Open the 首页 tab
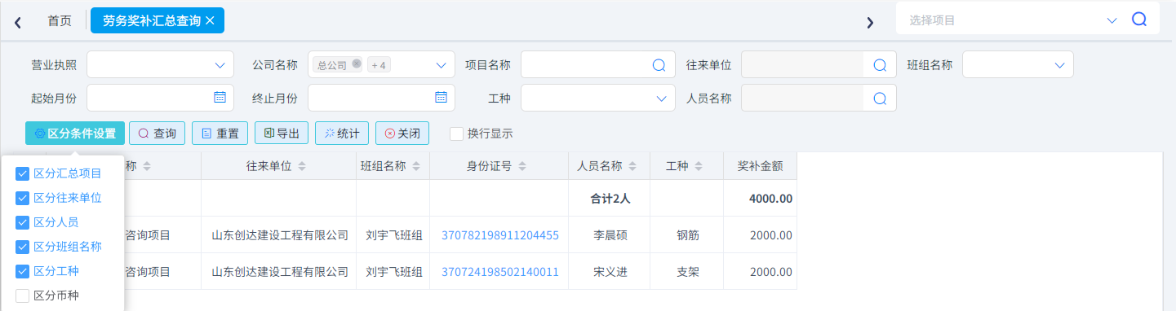This screenshot has width=1176, height=311. click(x=60, y=20)
